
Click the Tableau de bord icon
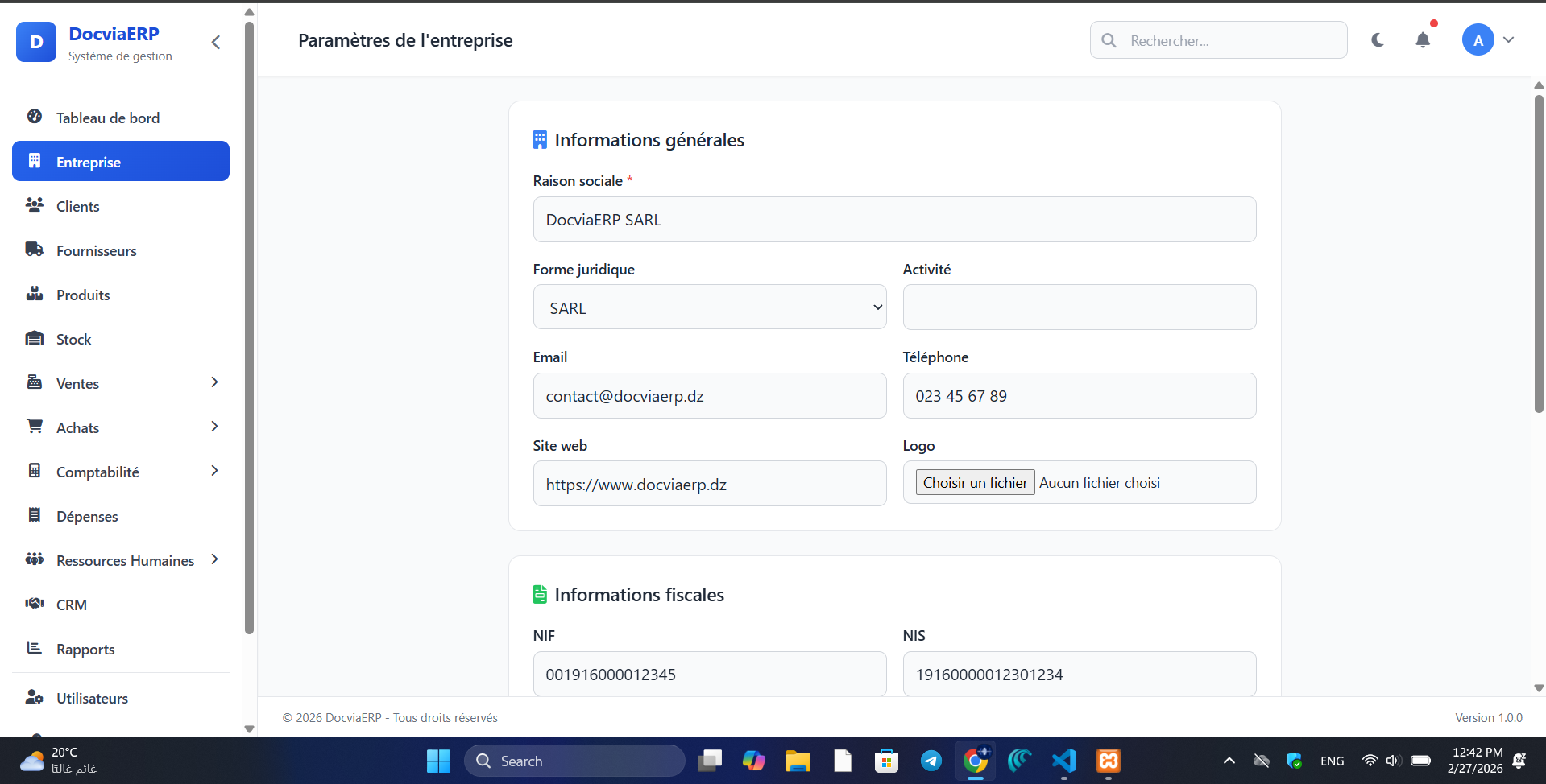coord(35,117)
